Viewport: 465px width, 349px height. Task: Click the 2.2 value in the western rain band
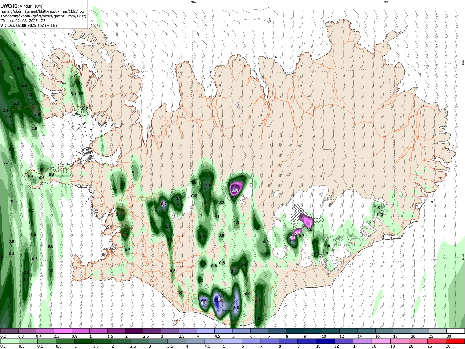(x=16, y=104)
